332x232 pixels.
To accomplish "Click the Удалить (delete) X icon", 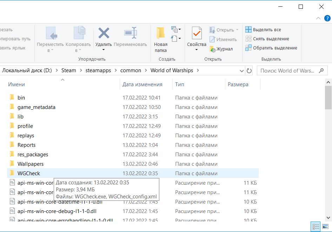I will tap(104, 33).
